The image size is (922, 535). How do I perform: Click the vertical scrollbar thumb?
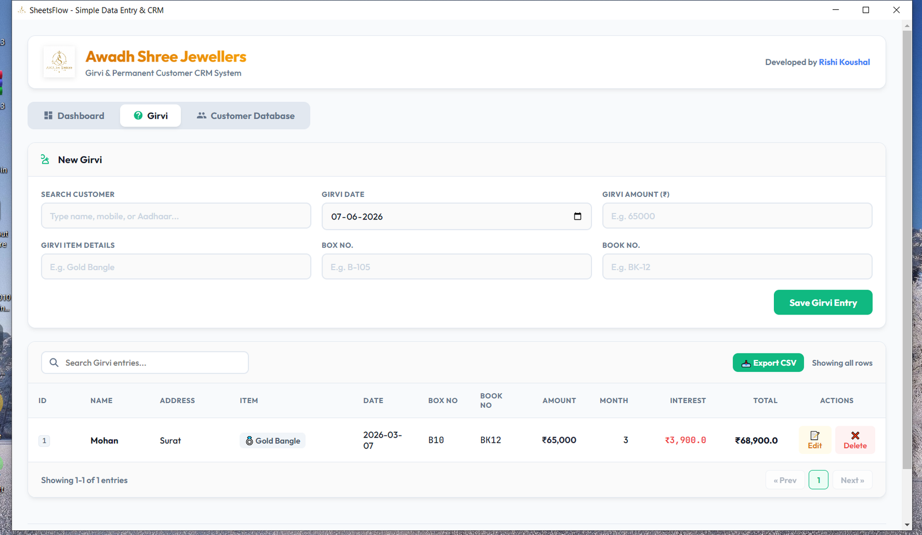[907, 249]
